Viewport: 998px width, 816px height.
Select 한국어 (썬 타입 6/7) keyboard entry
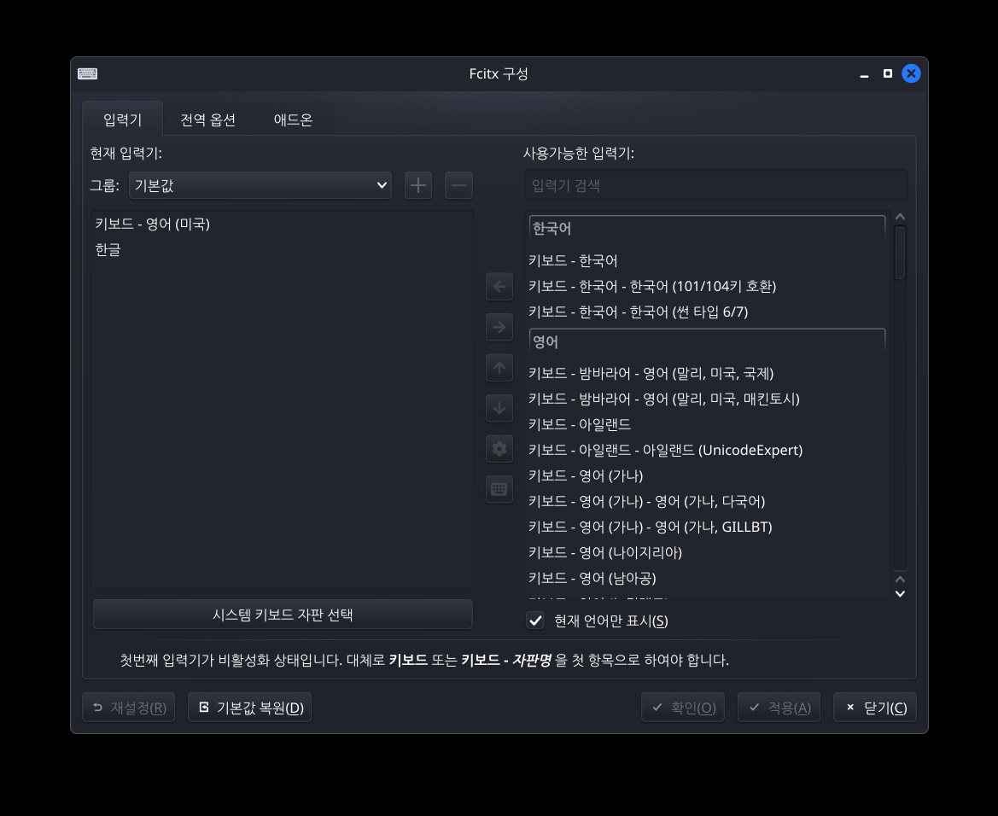[x=707, y=312]
